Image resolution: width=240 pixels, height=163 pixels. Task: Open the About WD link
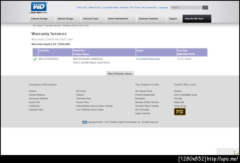[82, 8]
